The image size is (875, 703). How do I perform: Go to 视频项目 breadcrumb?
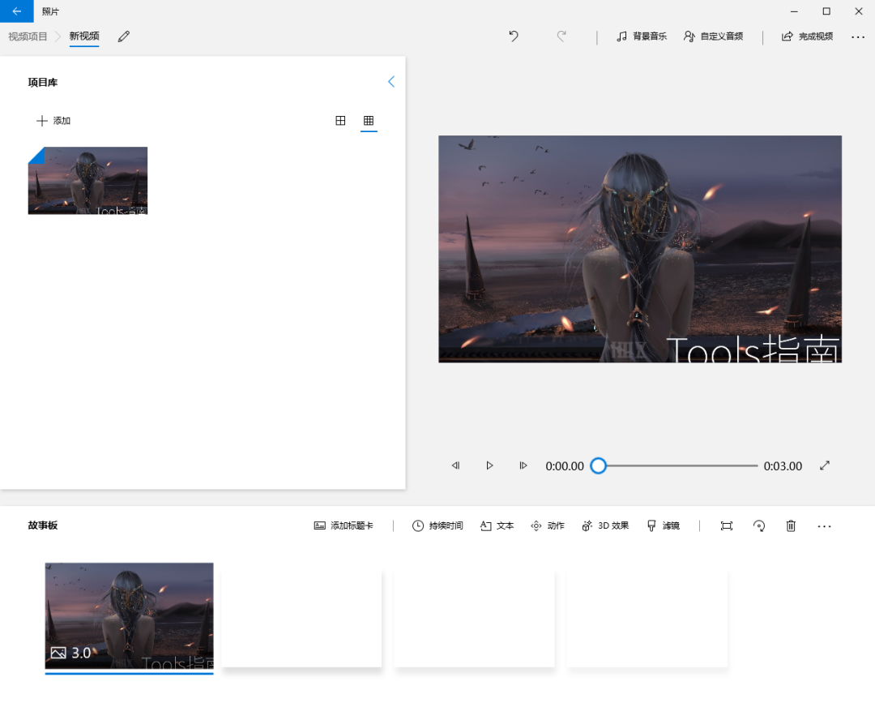click(x=28, y=36)
